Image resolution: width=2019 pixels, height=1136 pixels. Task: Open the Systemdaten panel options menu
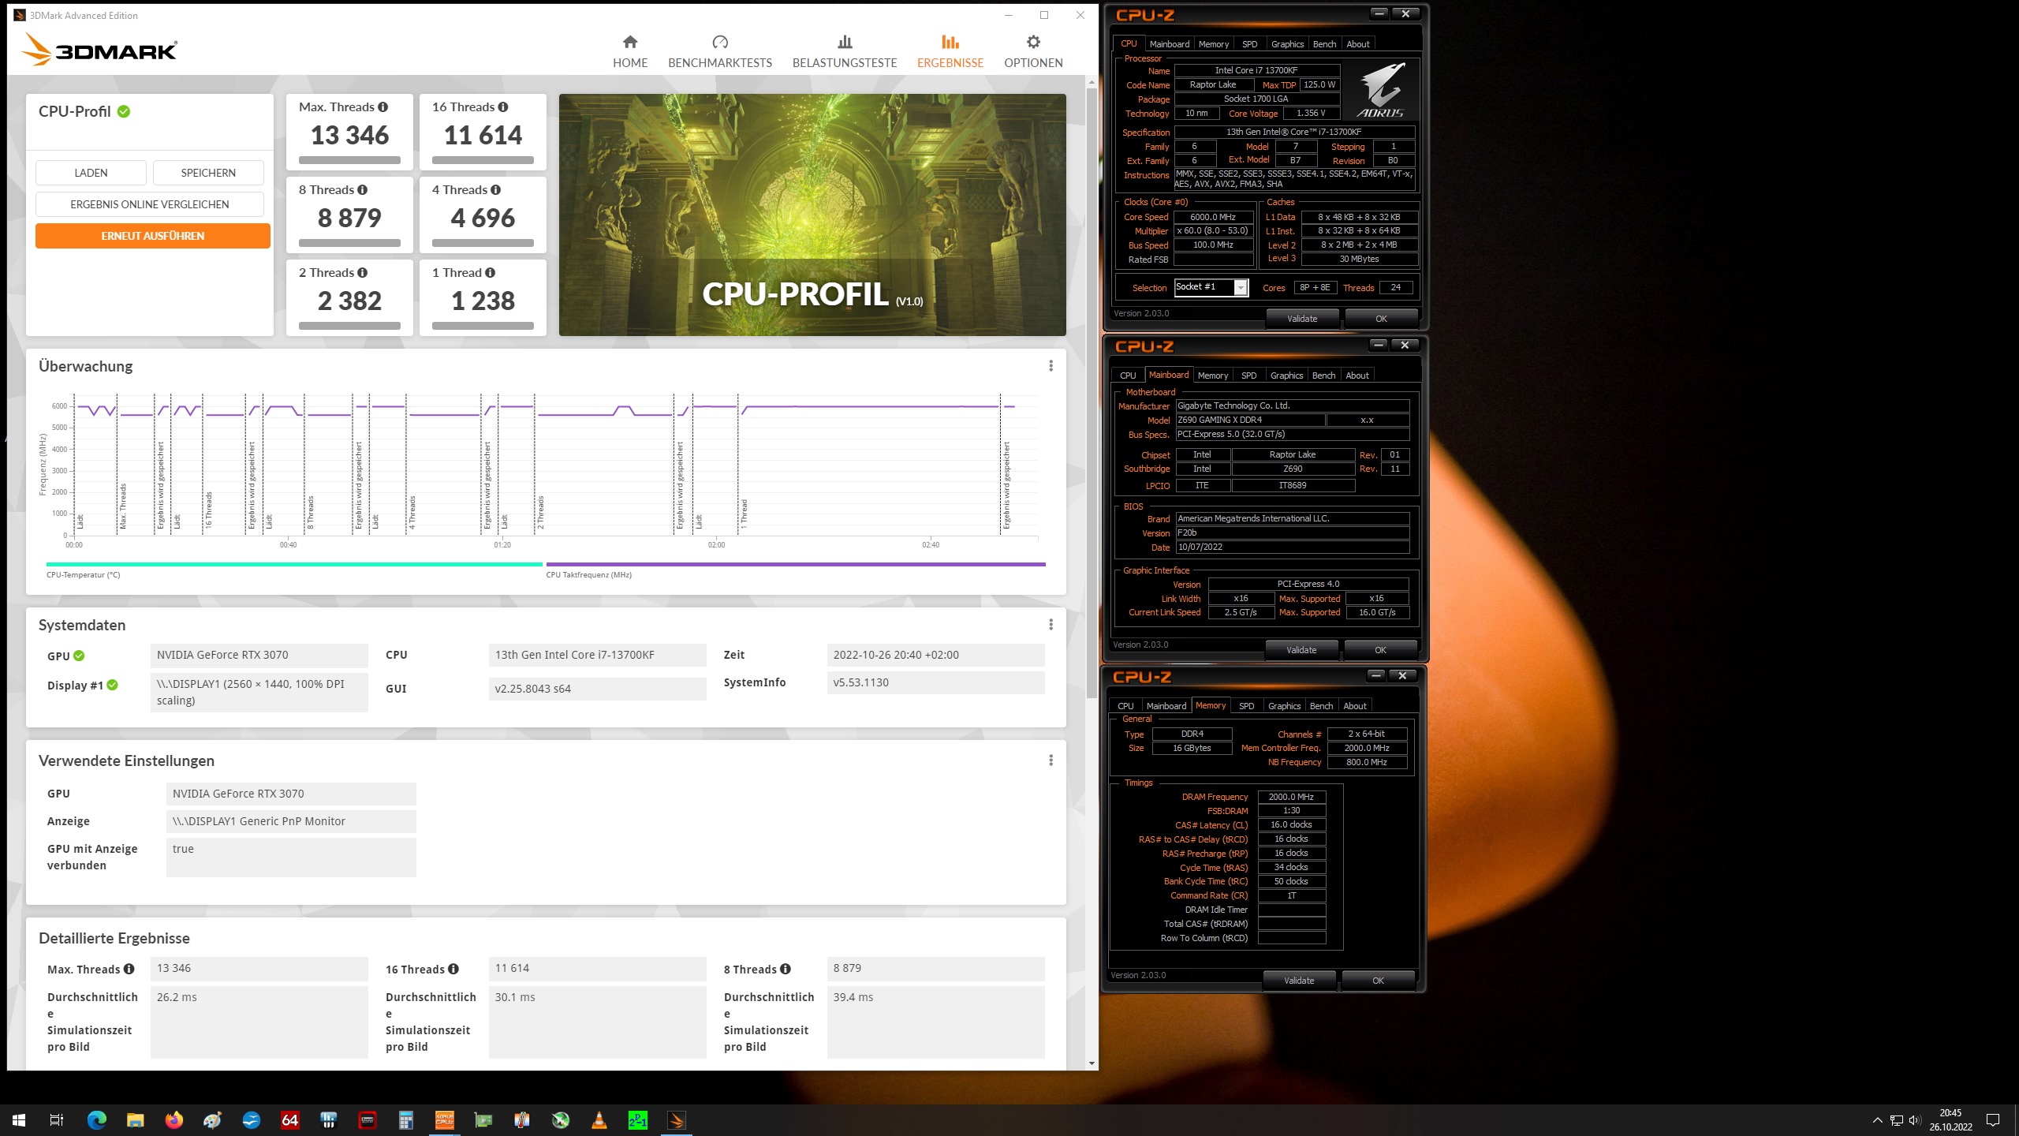click(x=1051, y=625)
